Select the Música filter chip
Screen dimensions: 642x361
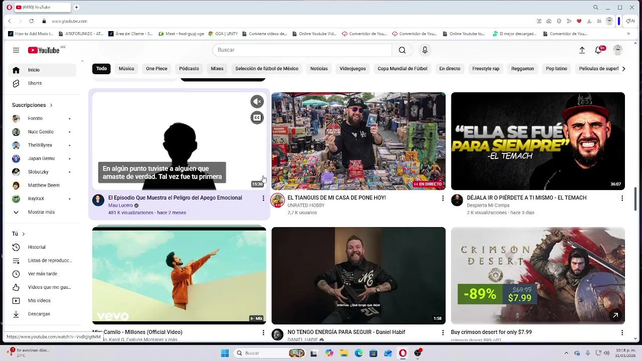coord(126,69)
